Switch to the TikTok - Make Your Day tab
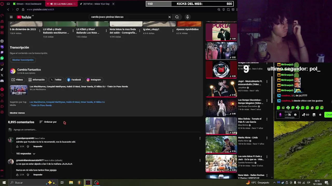This screenshot has width=332, height=186. coord(95,4)
